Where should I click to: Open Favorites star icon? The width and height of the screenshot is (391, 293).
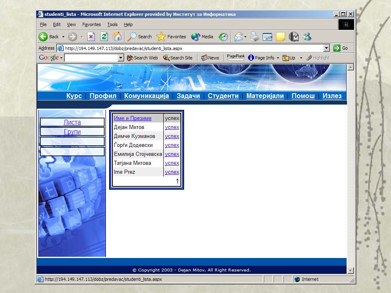coord(161,37)
